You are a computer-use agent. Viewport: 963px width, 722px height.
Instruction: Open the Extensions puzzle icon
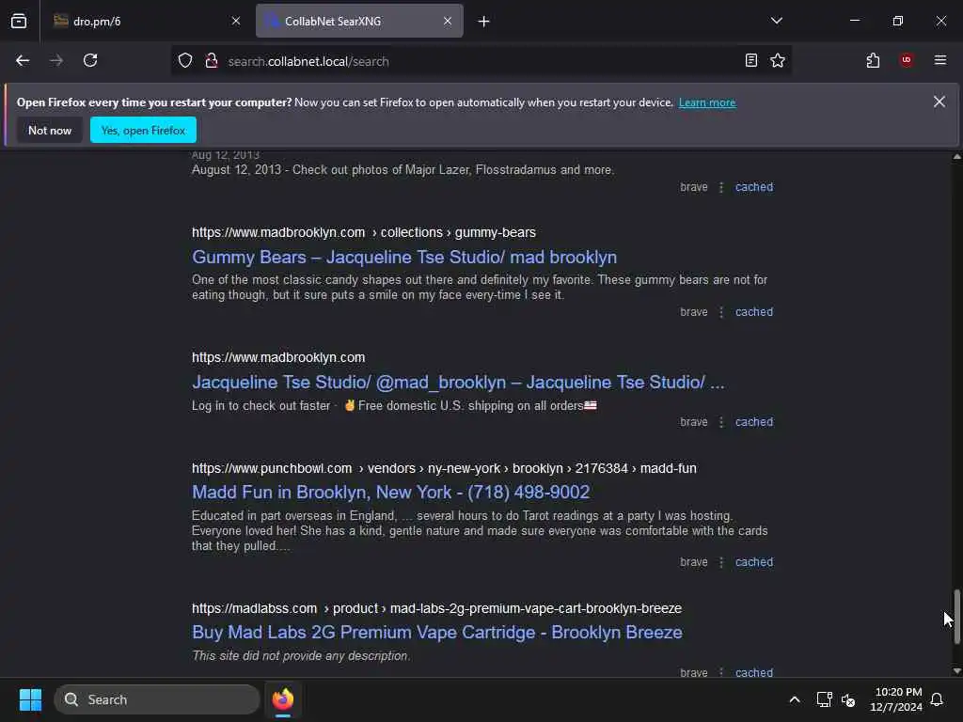[873, 61]
